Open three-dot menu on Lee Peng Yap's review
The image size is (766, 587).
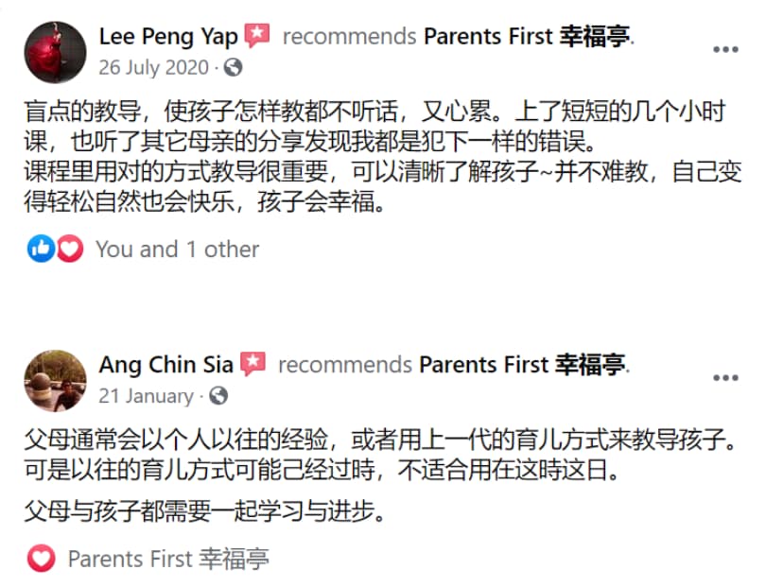[x=725, y=49]
